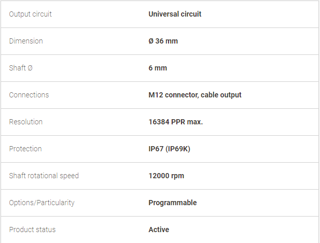Select the Programmable value

(x=173, y=203)
